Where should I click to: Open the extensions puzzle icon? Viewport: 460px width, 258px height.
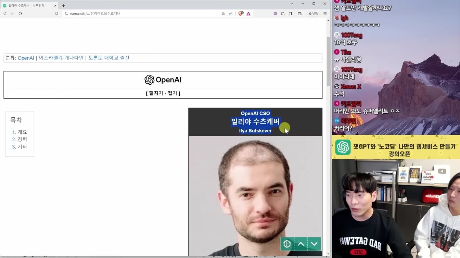[283, 14]
